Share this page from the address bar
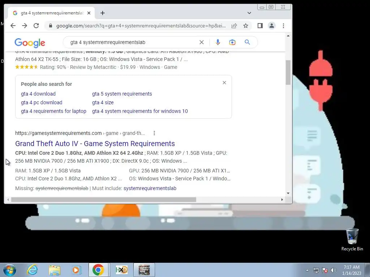370x277 pixels. (234, 26)
